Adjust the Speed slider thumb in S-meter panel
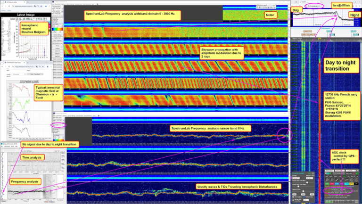This screenshot has width=362, height=204. [x=304, y=191]
